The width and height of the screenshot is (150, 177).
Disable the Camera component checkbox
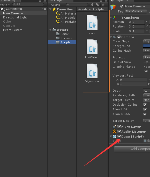[x=119, y=37]
